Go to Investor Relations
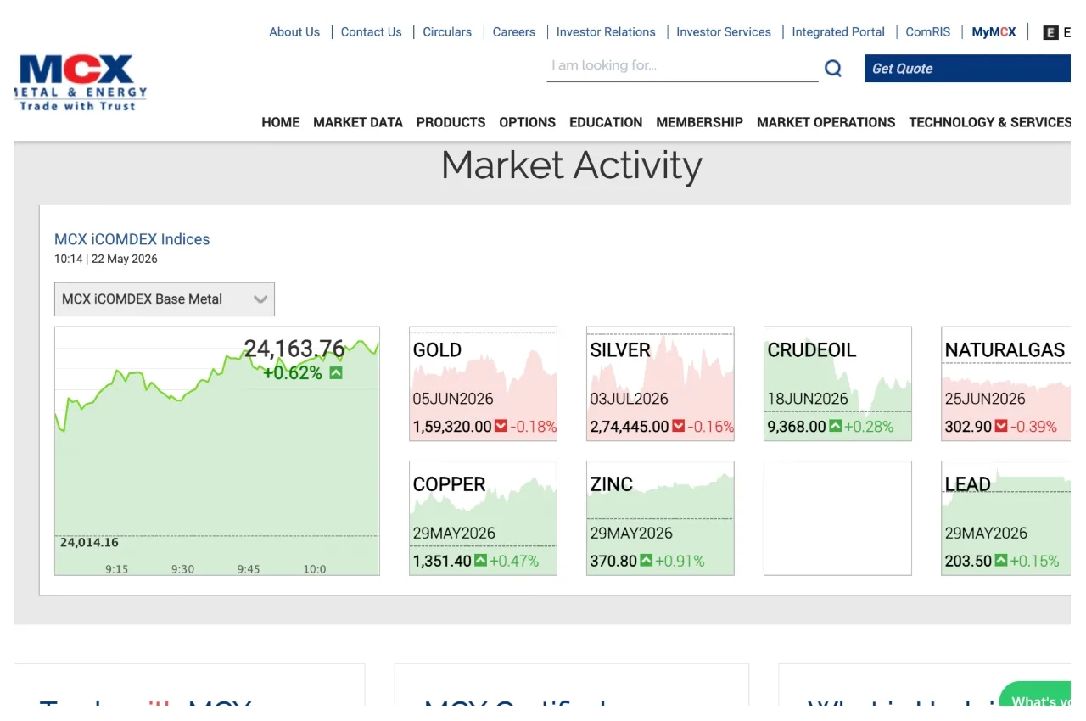The height and width of the screenshot is (721, 1086). click(606, 32)
